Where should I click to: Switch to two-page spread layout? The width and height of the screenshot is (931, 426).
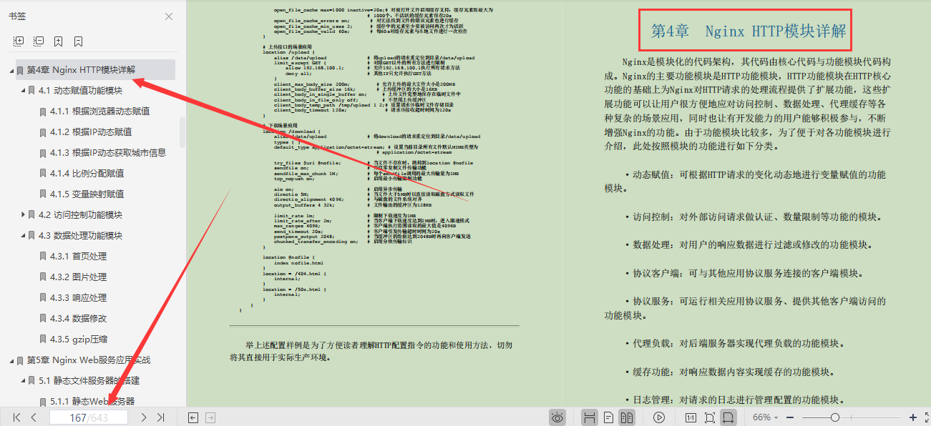pos(627,417)
